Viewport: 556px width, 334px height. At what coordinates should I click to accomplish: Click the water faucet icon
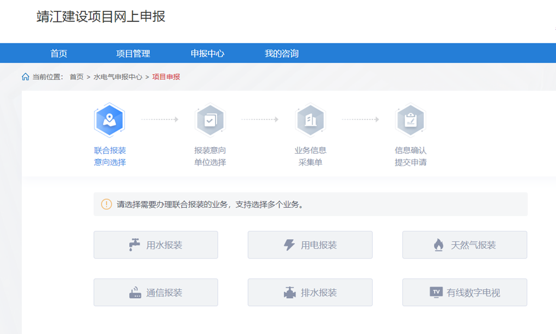click(x=135, y=245)
